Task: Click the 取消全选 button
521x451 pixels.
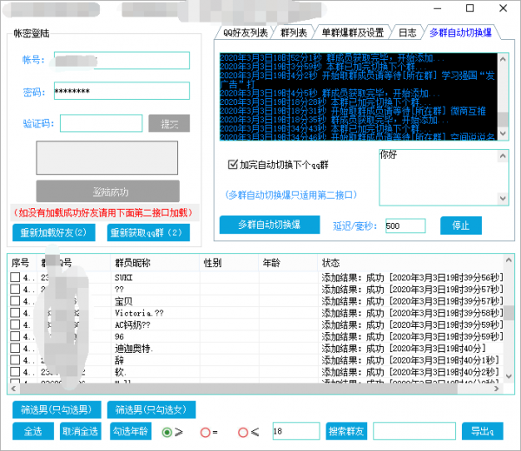Action: (x=81, y=431)
